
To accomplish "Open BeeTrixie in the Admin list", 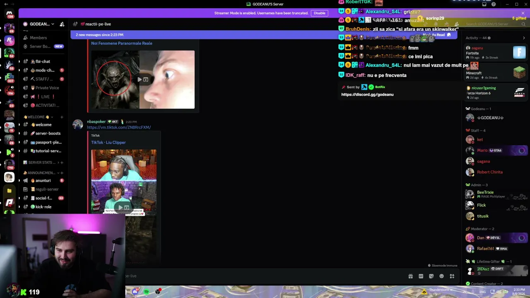I will (x=496, y=194).
